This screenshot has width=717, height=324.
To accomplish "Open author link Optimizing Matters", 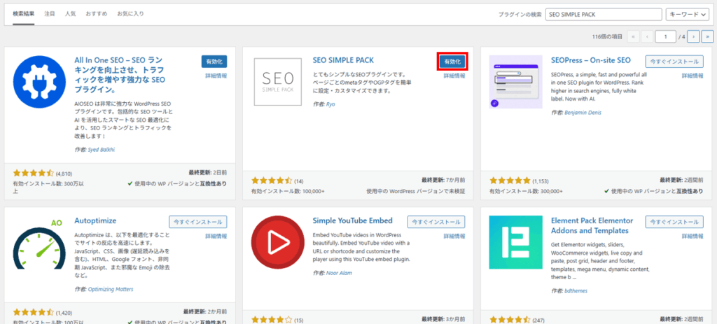I will click(111, 289).
